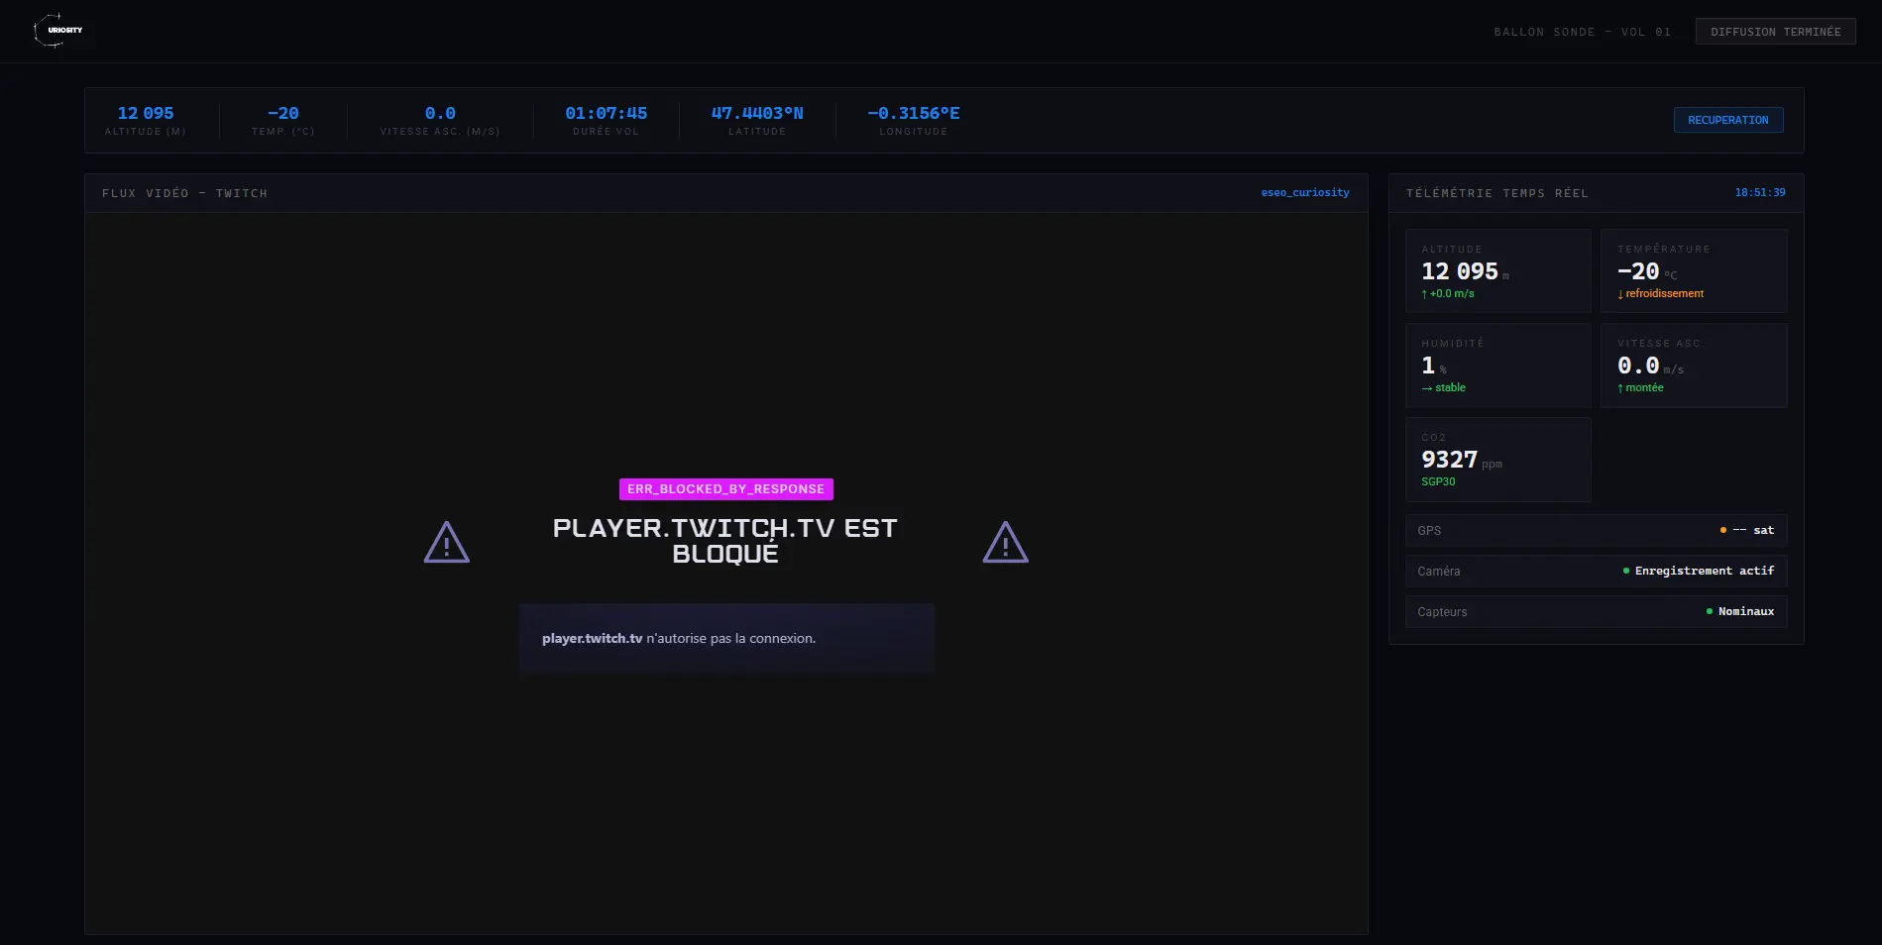Click the 'FLUX VIDÉO – TWITCH' panel title
This screenshot has height=945, width=1882.
coord(184,193)
